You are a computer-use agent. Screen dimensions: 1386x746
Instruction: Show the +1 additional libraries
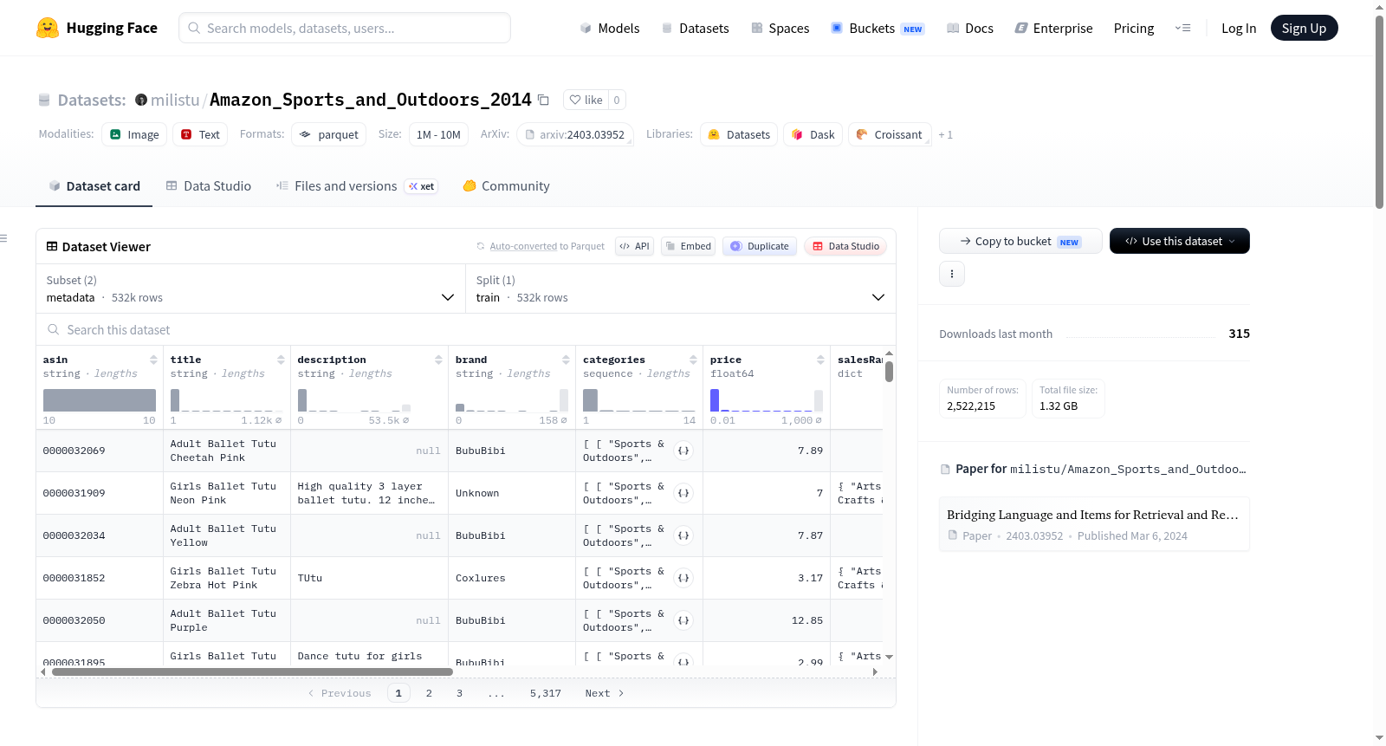(x=945, y=135)
